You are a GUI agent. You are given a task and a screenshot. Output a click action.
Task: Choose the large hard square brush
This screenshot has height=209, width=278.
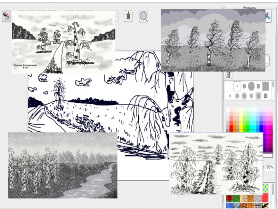pyautogui.click(x=265, y=86)
